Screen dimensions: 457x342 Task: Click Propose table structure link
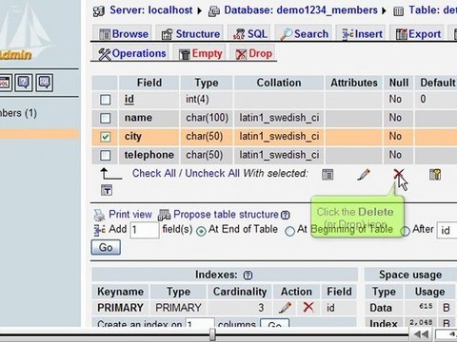pos(226,215)
